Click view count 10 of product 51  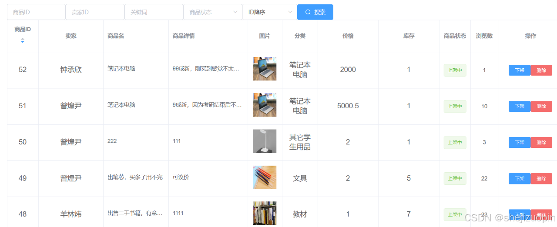pos(484,106)
